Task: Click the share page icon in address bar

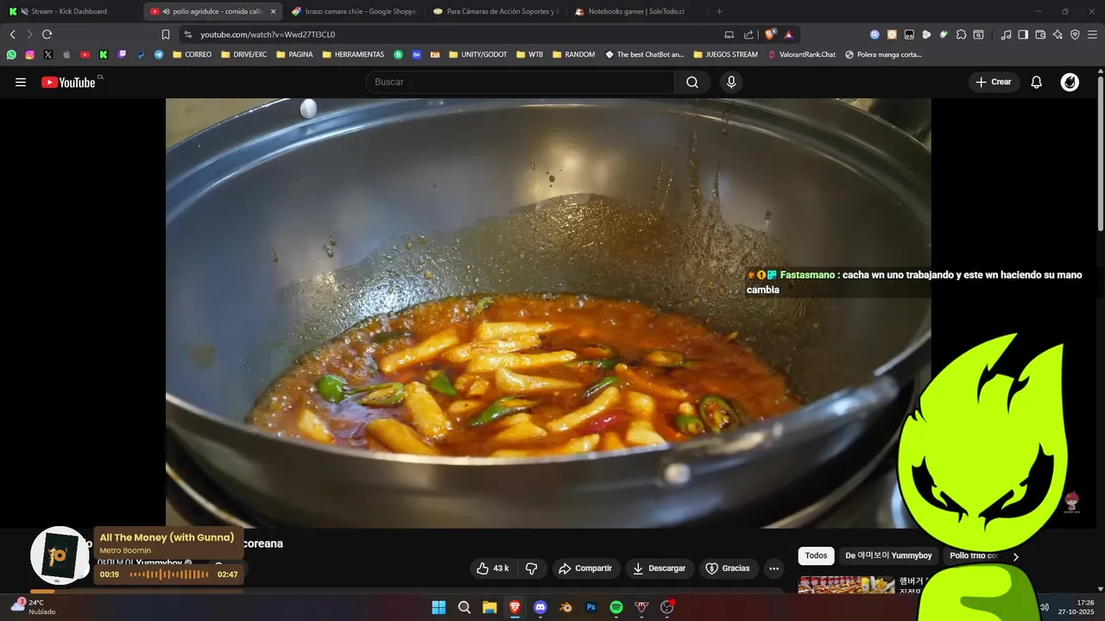Action: pos(748,34)
